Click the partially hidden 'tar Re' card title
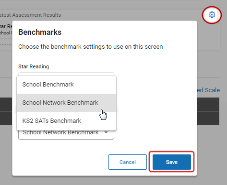Image resolution: width=227 pixels, height=185 pixels. [6, 26]
